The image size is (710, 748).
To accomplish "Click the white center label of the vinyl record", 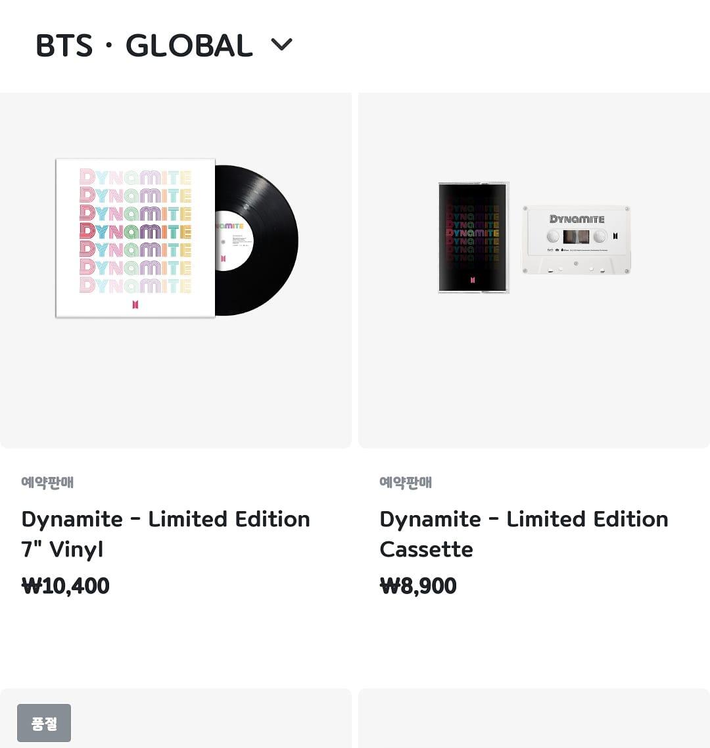I will 230,241.
